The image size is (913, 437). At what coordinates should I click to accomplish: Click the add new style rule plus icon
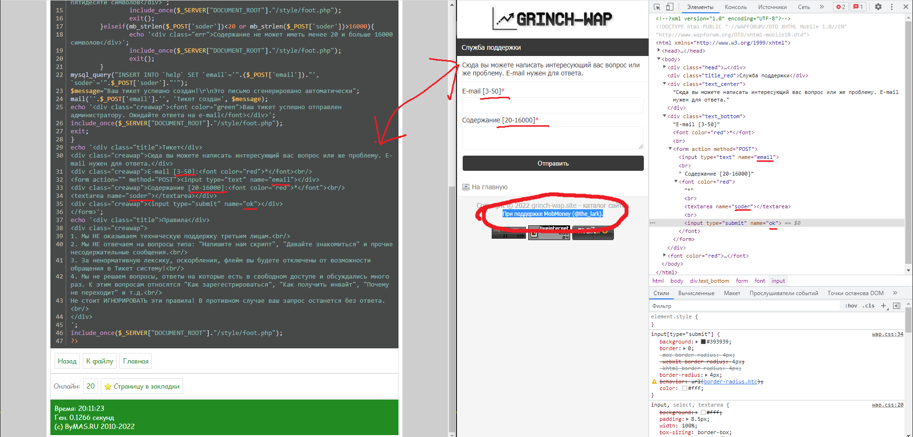click(884, 306)
